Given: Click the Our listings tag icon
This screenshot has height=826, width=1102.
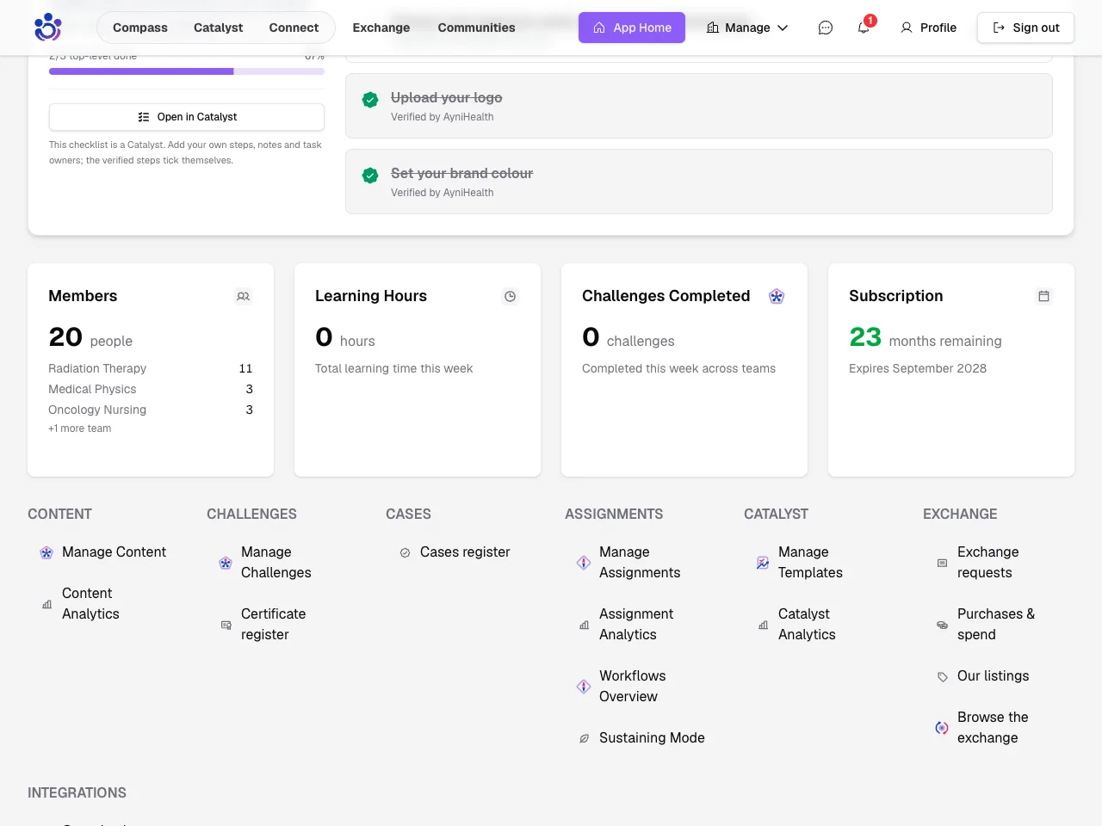Looking at the screenshot, I should click(x=942, y=676).
